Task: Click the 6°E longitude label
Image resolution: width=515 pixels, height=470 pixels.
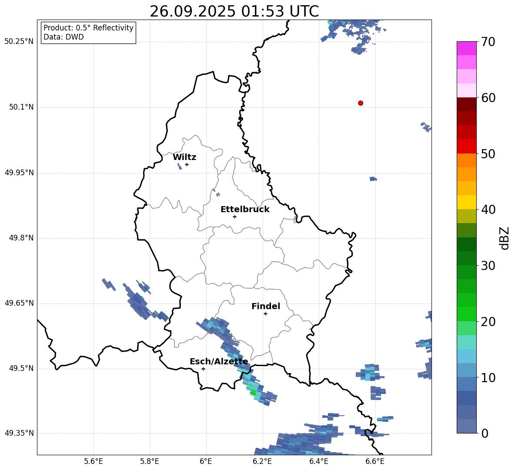Action: [x=206, y=461]
